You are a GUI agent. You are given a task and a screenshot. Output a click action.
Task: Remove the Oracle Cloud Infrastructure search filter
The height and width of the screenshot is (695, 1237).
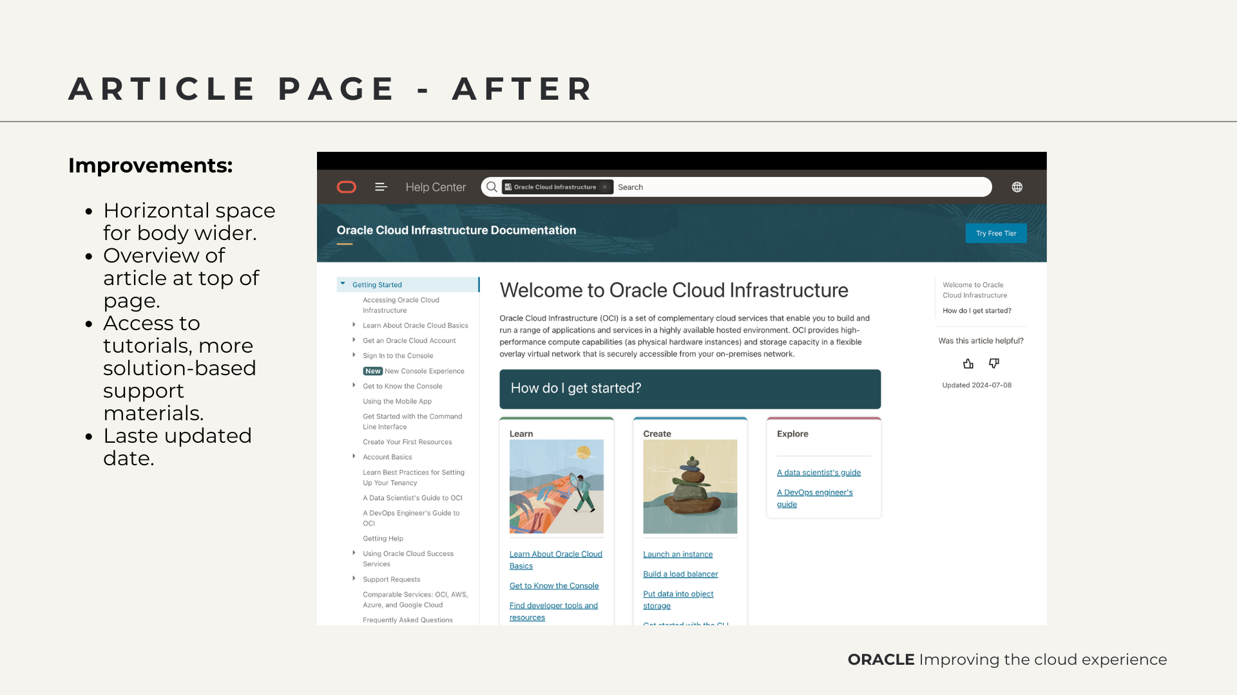click(604, 187)
